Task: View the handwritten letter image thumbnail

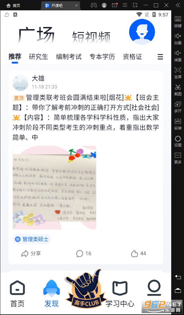Action: coord(55,188)
